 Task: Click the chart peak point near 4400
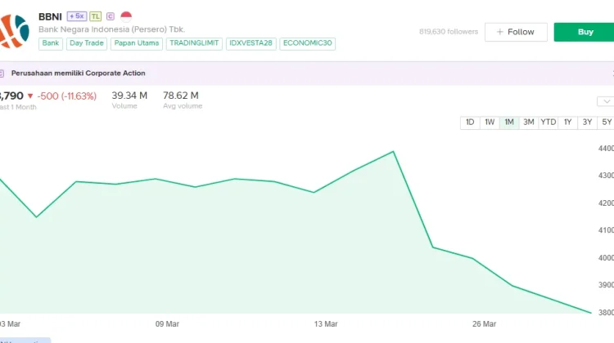[393, 152]
